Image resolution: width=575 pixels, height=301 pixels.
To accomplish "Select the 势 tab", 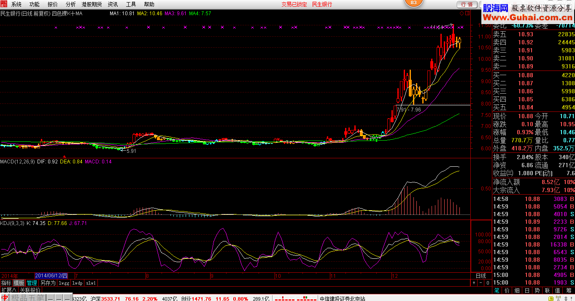I will tap(537, 290).
